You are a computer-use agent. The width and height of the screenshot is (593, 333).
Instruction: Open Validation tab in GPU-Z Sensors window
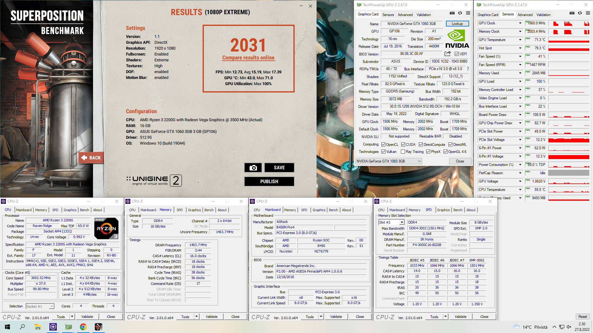(543, 15)
